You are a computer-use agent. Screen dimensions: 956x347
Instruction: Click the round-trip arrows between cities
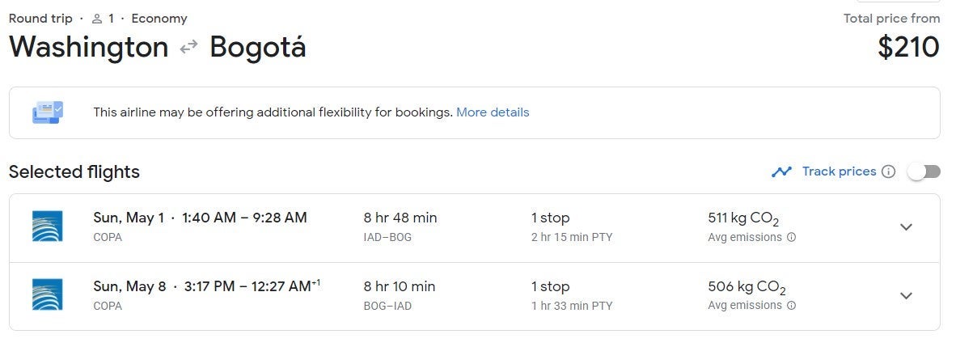pyautogui.click(x=189, y=47)
